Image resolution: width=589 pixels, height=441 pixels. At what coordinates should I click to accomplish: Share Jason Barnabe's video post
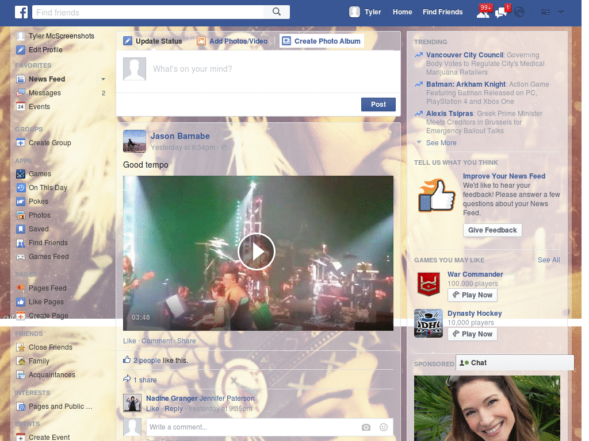186,341
